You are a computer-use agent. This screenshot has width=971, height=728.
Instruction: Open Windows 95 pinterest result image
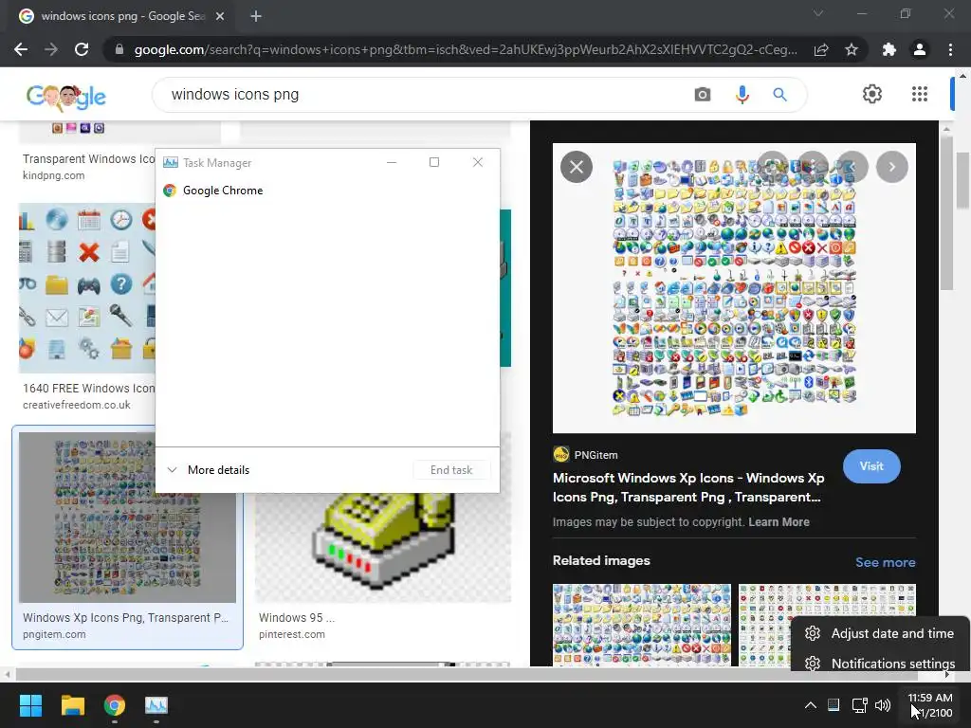click(x=383, y=547)
